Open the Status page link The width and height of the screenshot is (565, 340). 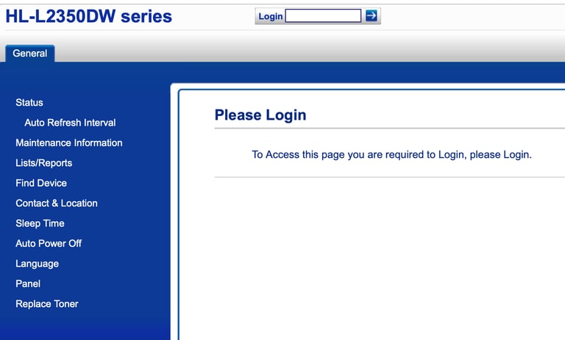point(29,103)
